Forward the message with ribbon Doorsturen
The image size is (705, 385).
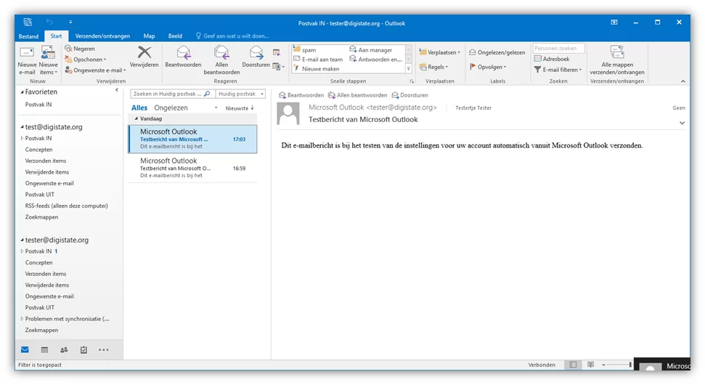(256, 57)
